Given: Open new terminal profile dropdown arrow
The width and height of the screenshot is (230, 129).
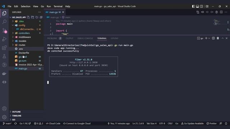Looking at the screenshot, I should [x=209, y=38].
